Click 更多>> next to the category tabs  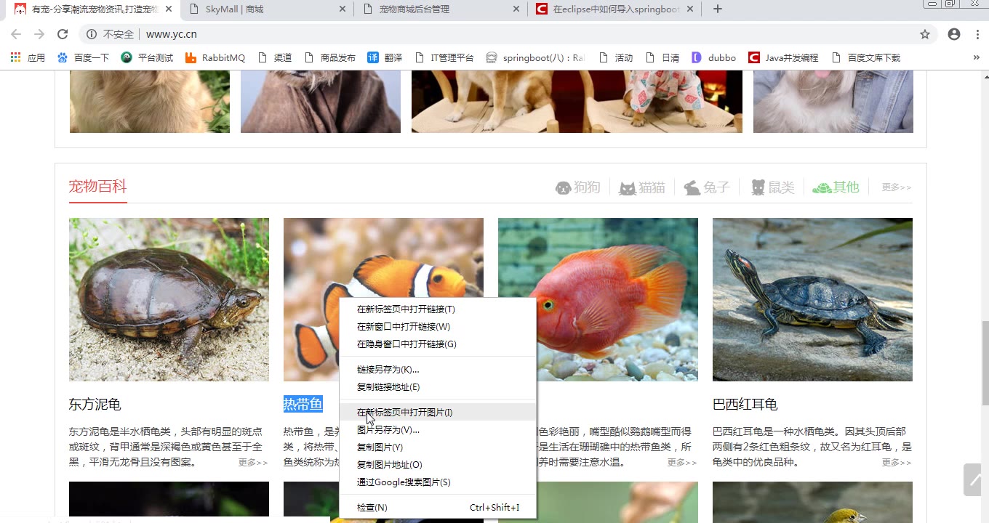(896, 187)
